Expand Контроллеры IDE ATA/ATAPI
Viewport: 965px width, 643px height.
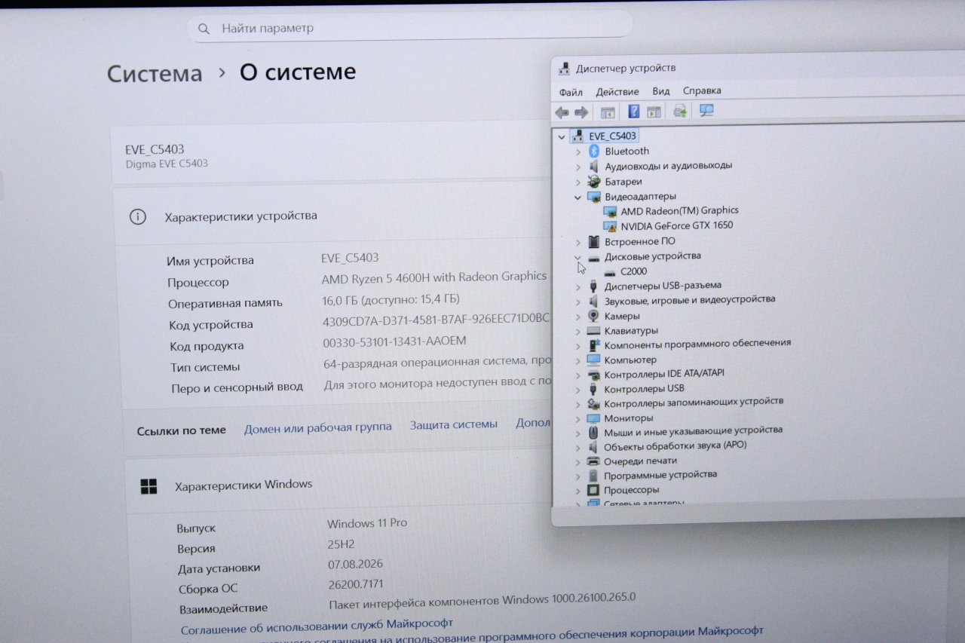tap(578, 375)
